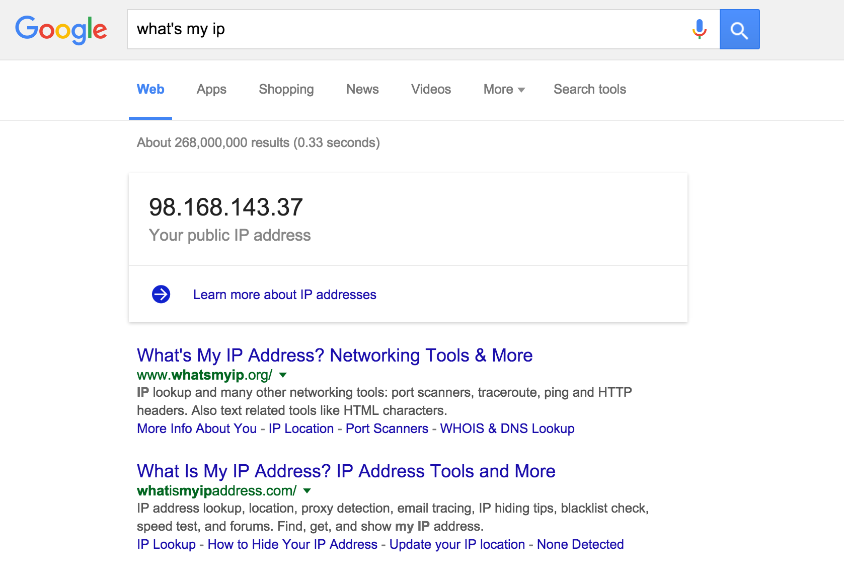Open the IP Location link
The width and height of the screenshot is (844, 572).
click(x=301, y=428)
